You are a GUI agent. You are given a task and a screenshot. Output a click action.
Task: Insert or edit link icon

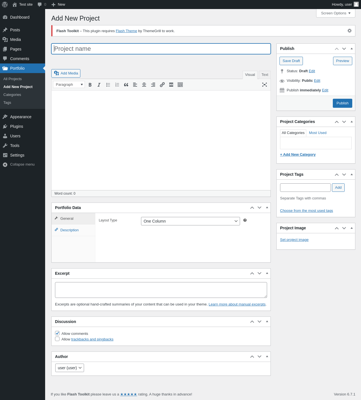tap(162, 85)
